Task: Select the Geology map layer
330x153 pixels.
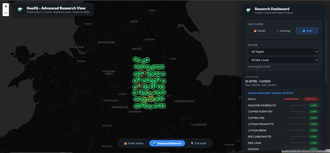Action: 283,31
